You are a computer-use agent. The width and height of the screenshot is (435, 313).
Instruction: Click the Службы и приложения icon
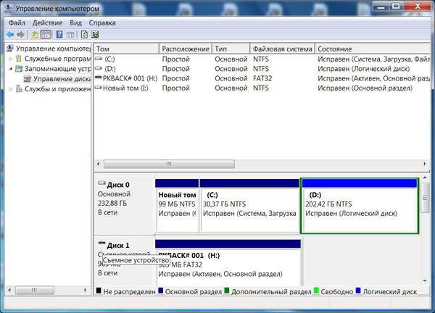pyautogui.click(x=19, y=88)
